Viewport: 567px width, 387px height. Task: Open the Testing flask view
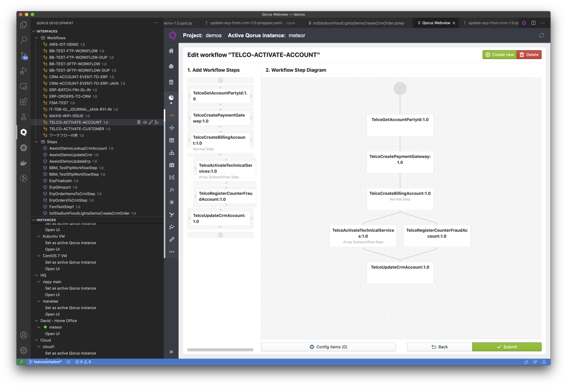(x=24, y=117)
